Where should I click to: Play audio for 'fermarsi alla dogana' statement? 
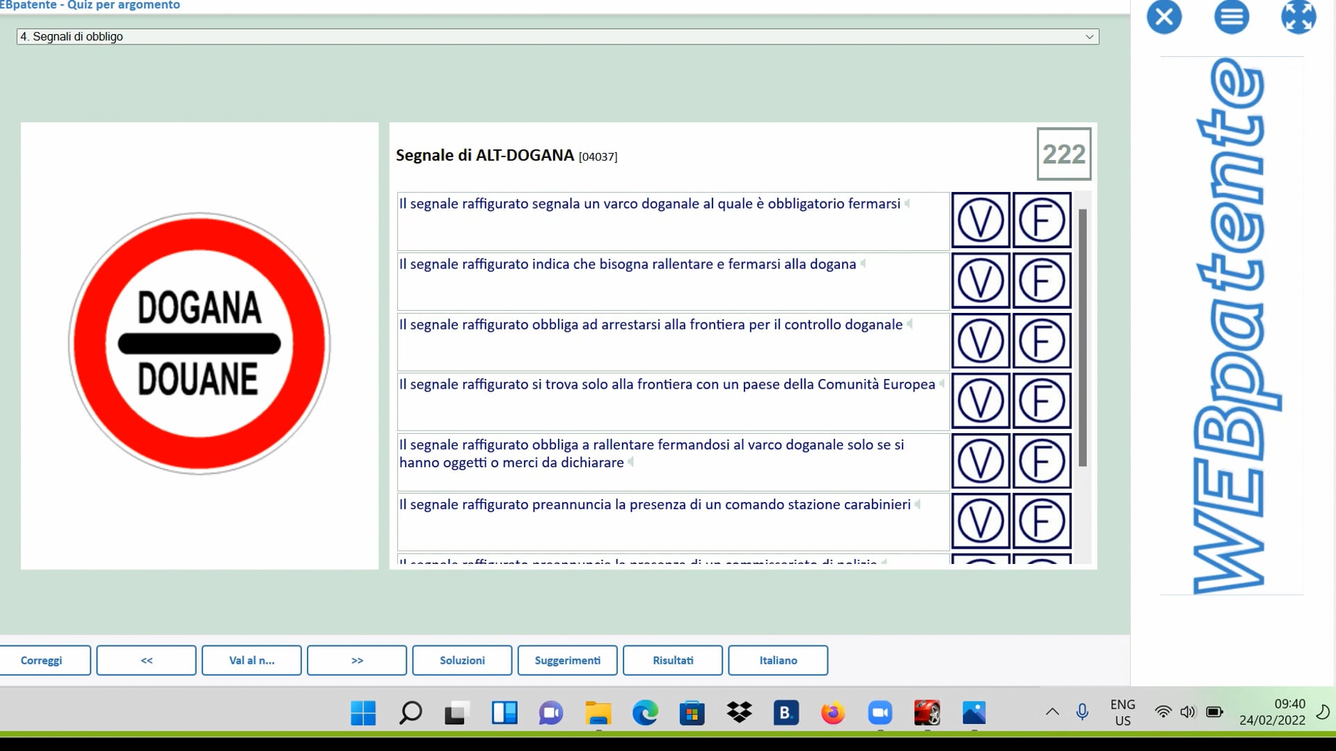[863, 264]
